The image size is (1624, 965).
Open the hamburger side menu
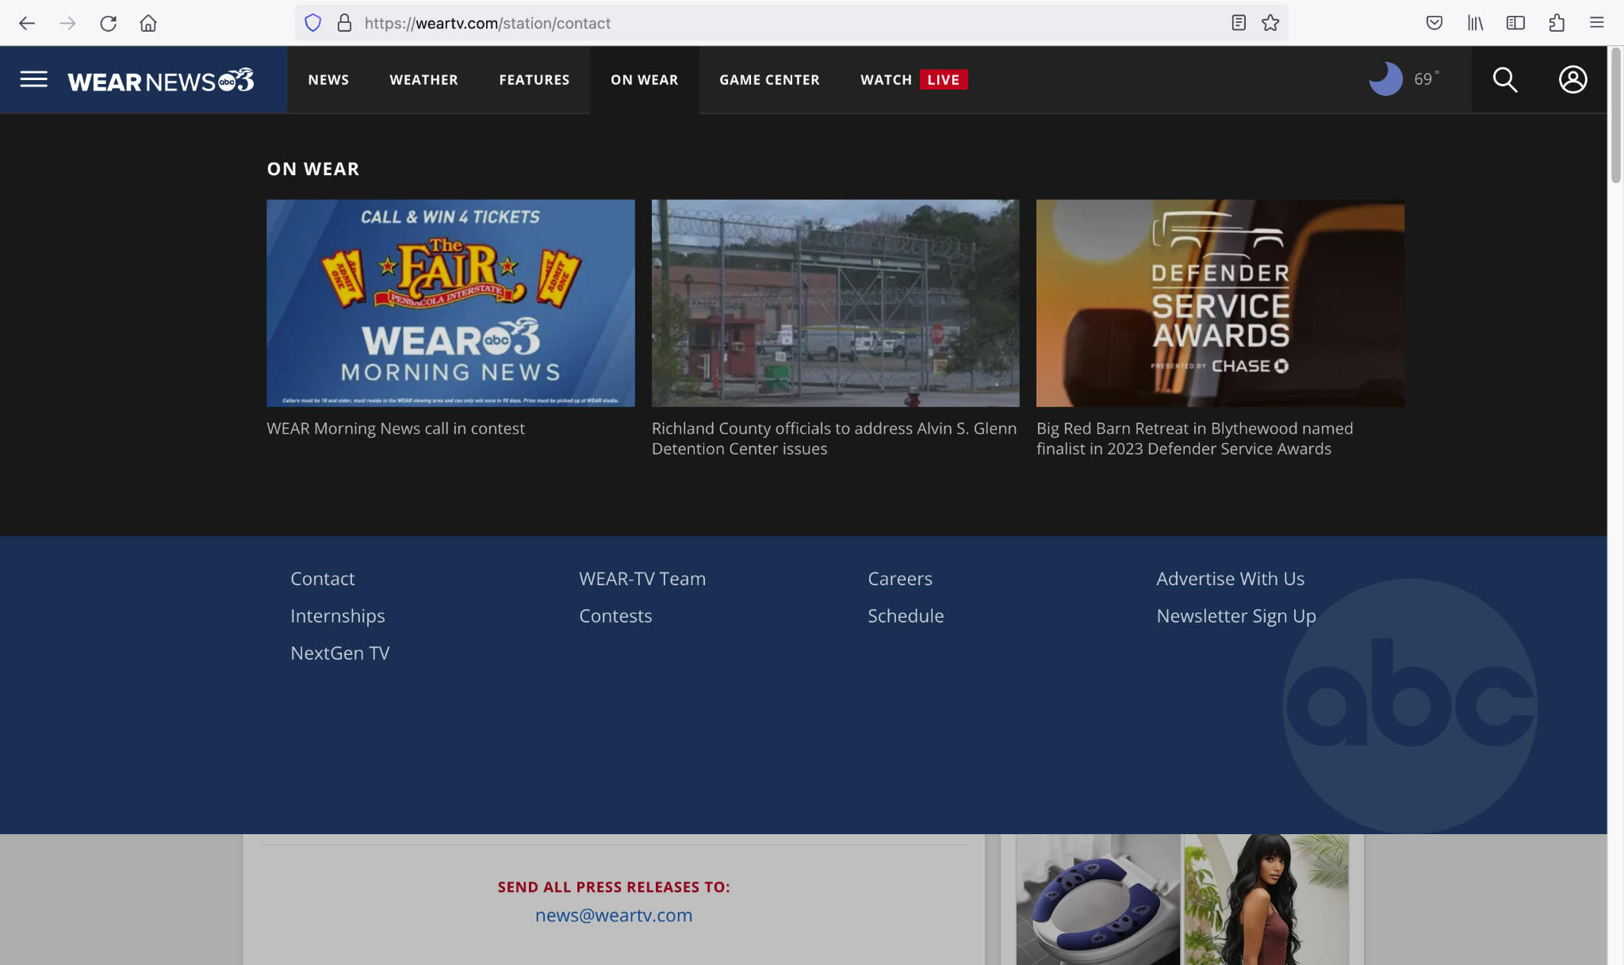click(x=33, y=79)
